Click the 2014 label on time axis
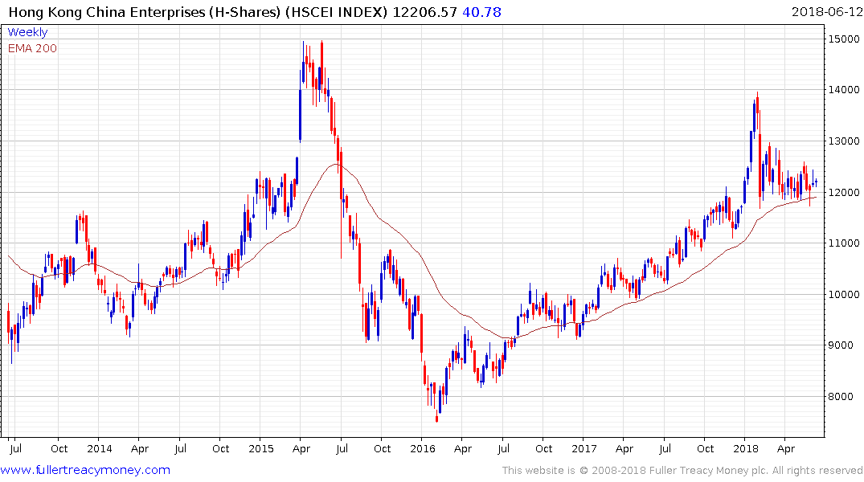Image resolution: width=864 pixels, height=482 pixels. (99, 448)
